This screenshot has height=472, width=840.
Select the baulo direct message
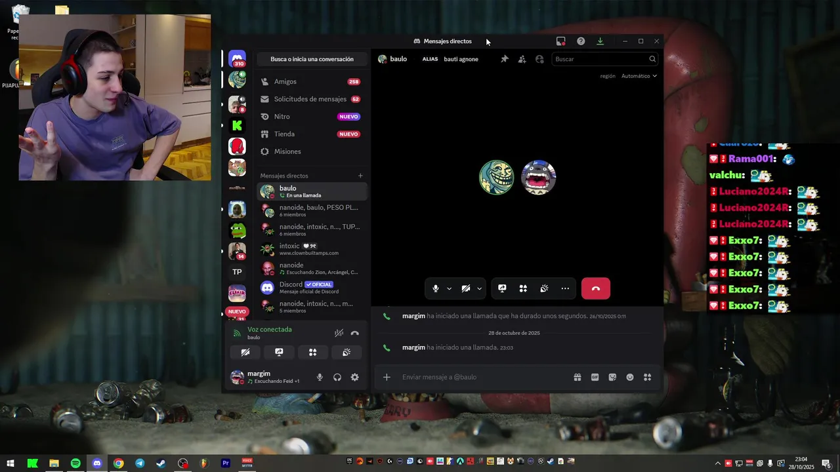click(x=312, y=191)
